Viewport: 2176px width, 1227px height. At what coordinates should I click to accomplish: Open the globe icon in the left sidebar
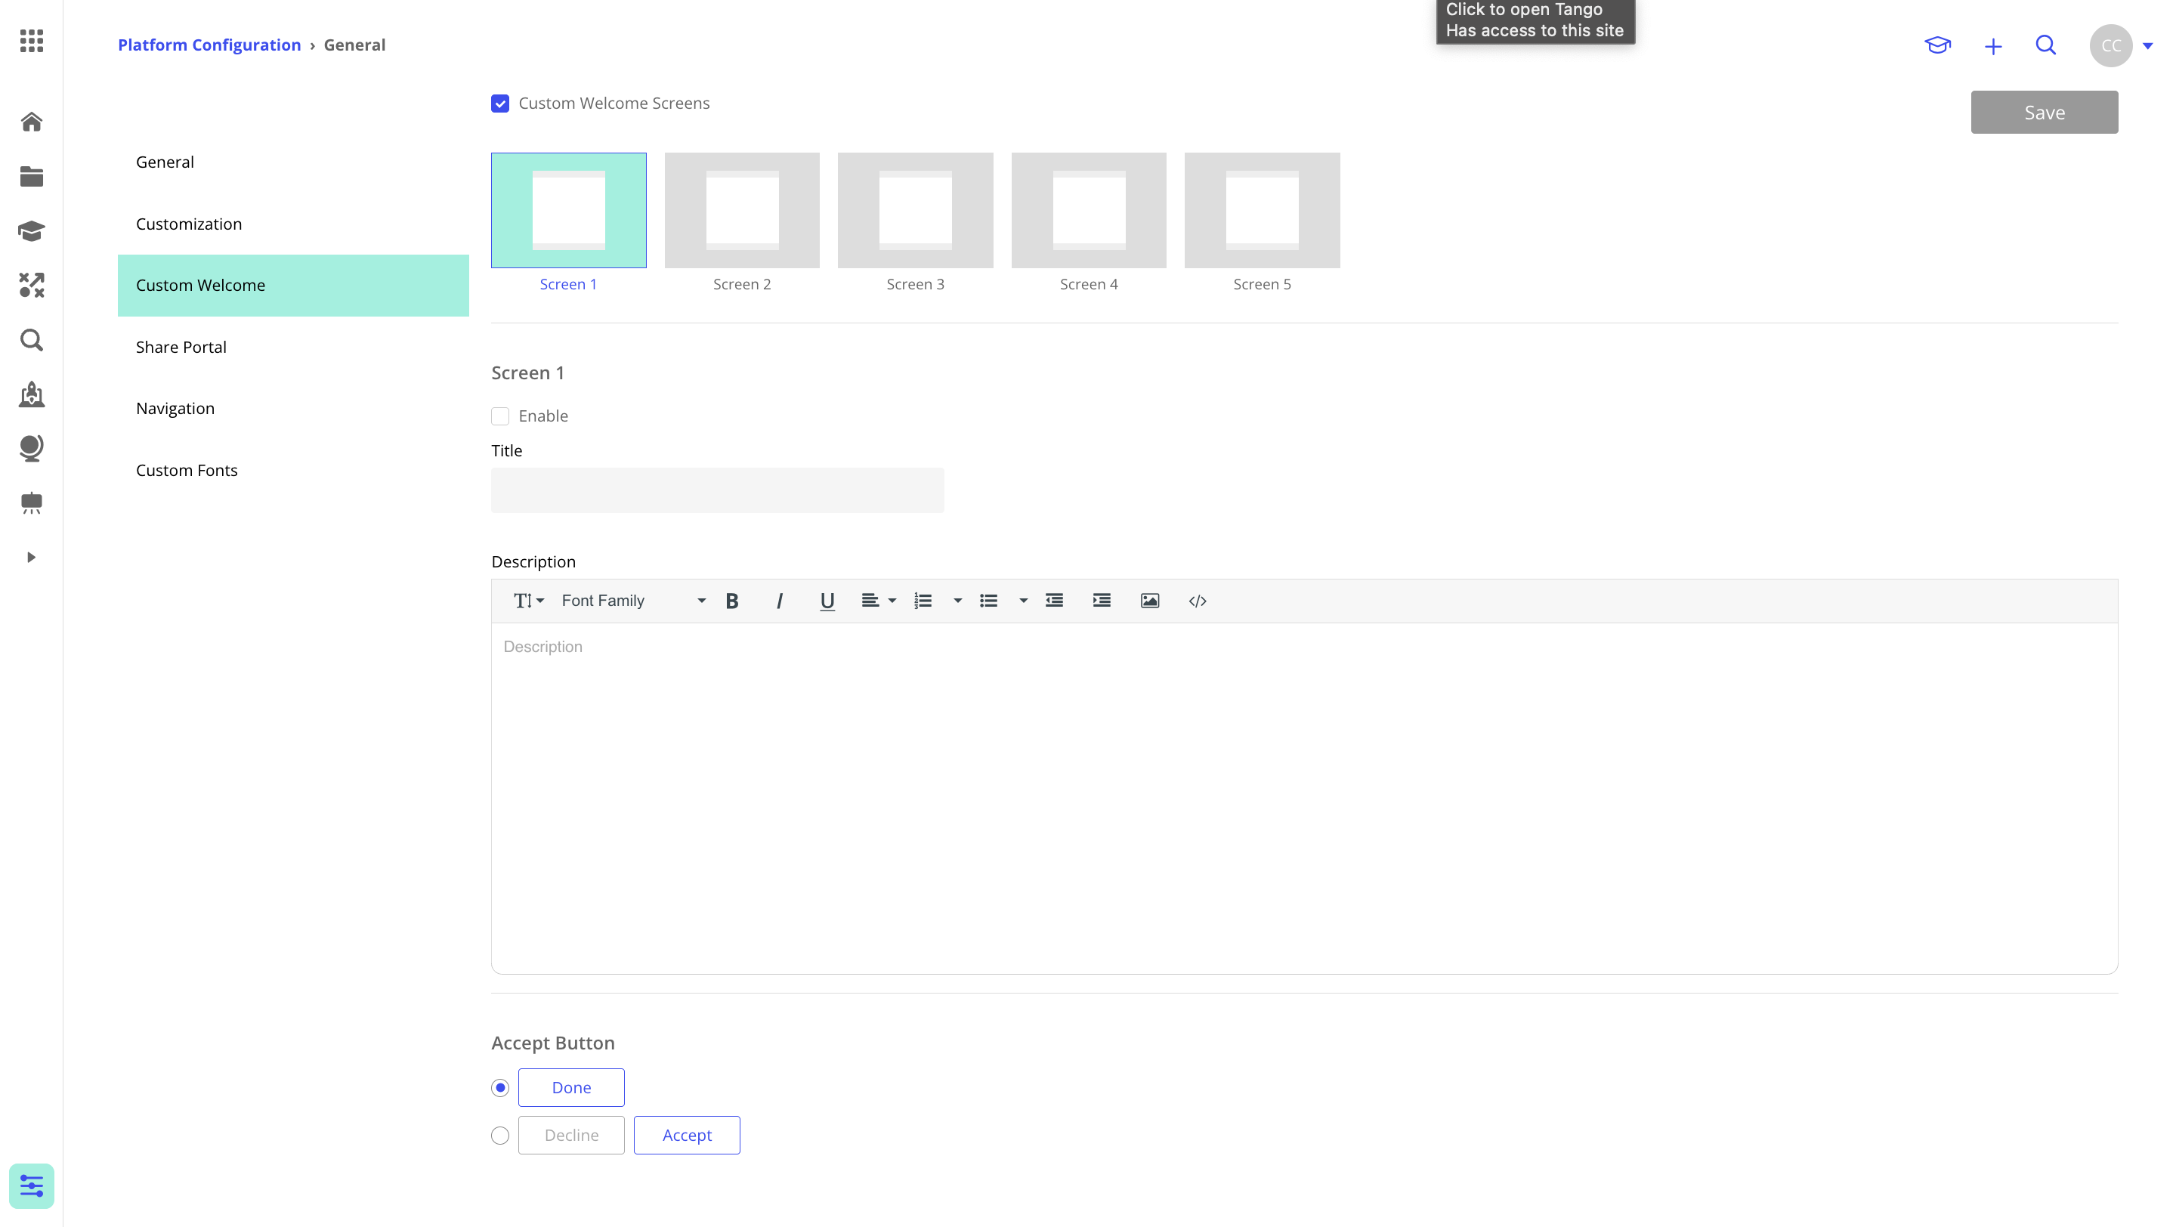pos(31,448)
